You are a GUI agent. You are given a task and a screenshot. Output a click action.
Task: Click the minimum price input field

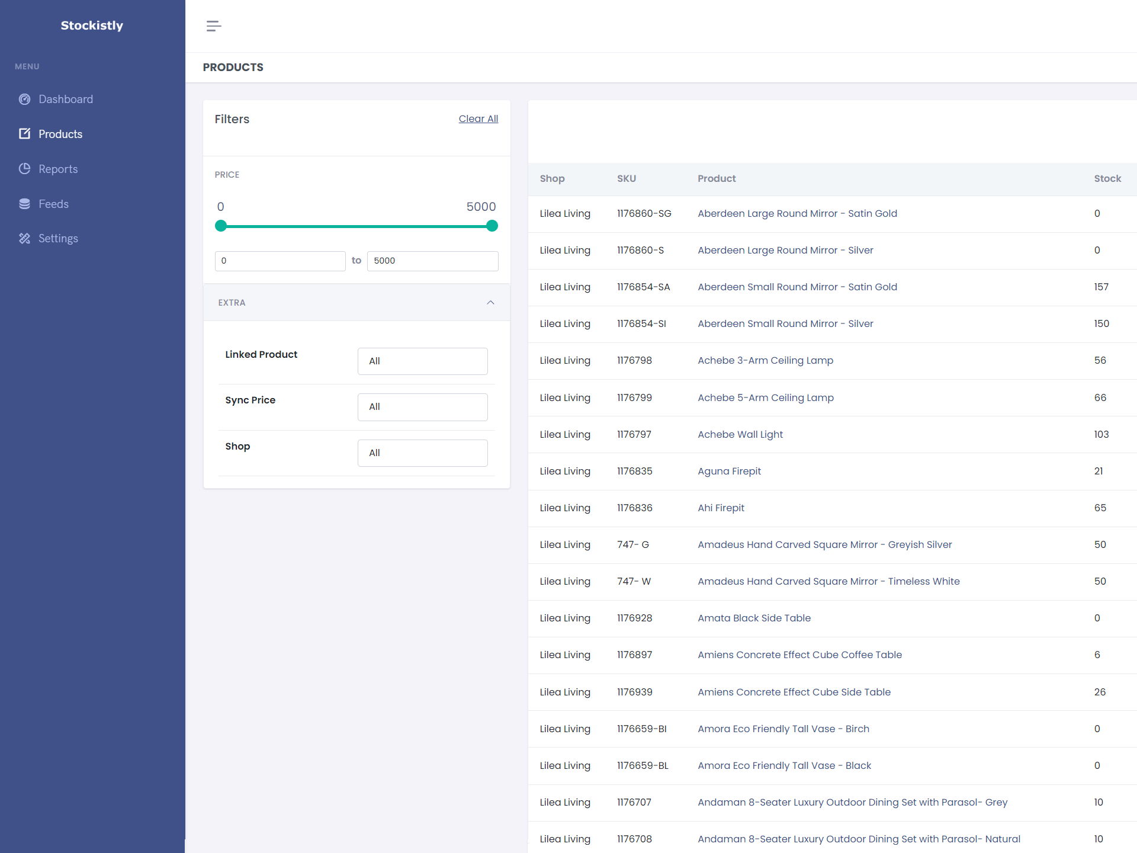[280, 261]
